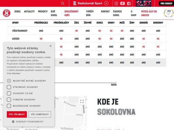Toggle fullscreen view on the map

pos(82,101)
